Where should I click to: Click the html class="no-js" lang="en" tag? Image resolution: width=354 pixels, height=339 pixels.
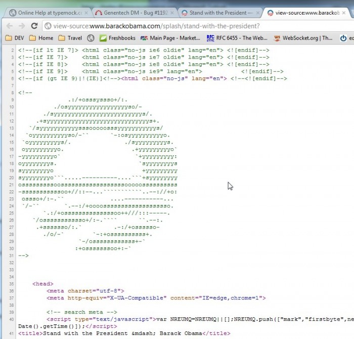174,78
